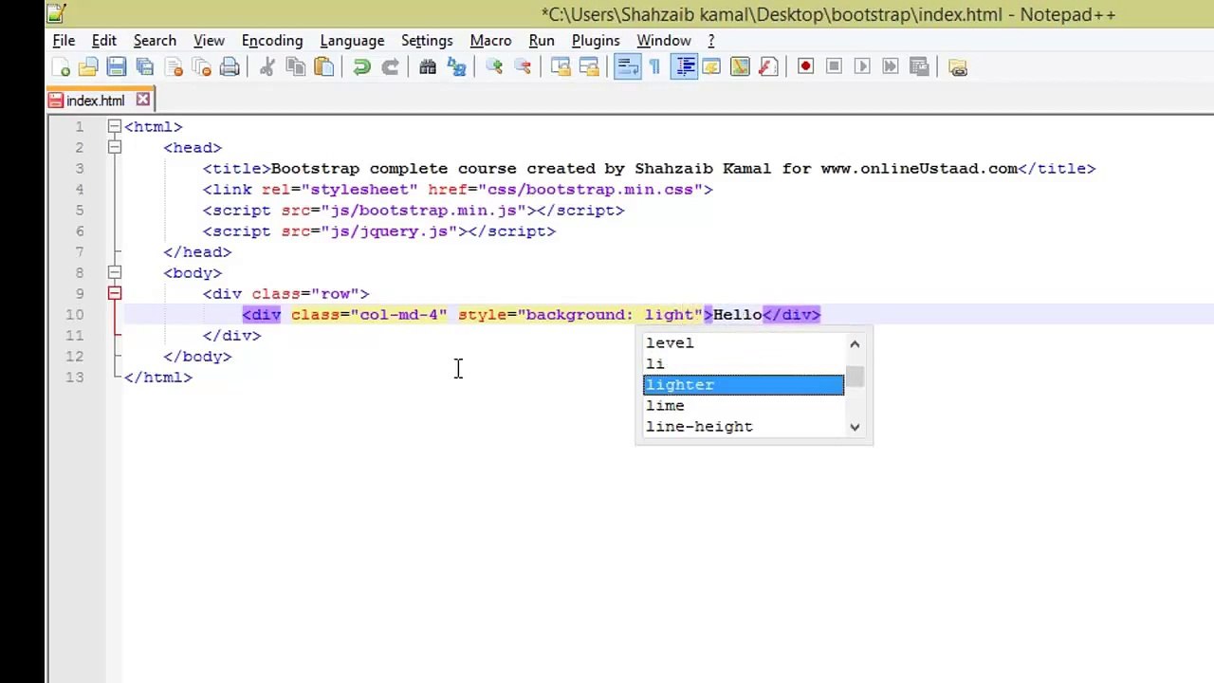Select the index.html tab
This screenshot has height=683, width=1214.
point(94,101)
